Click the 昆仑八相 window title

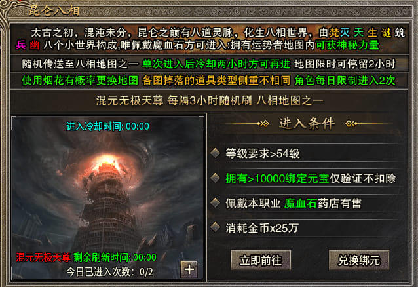[x=54, y=11]
